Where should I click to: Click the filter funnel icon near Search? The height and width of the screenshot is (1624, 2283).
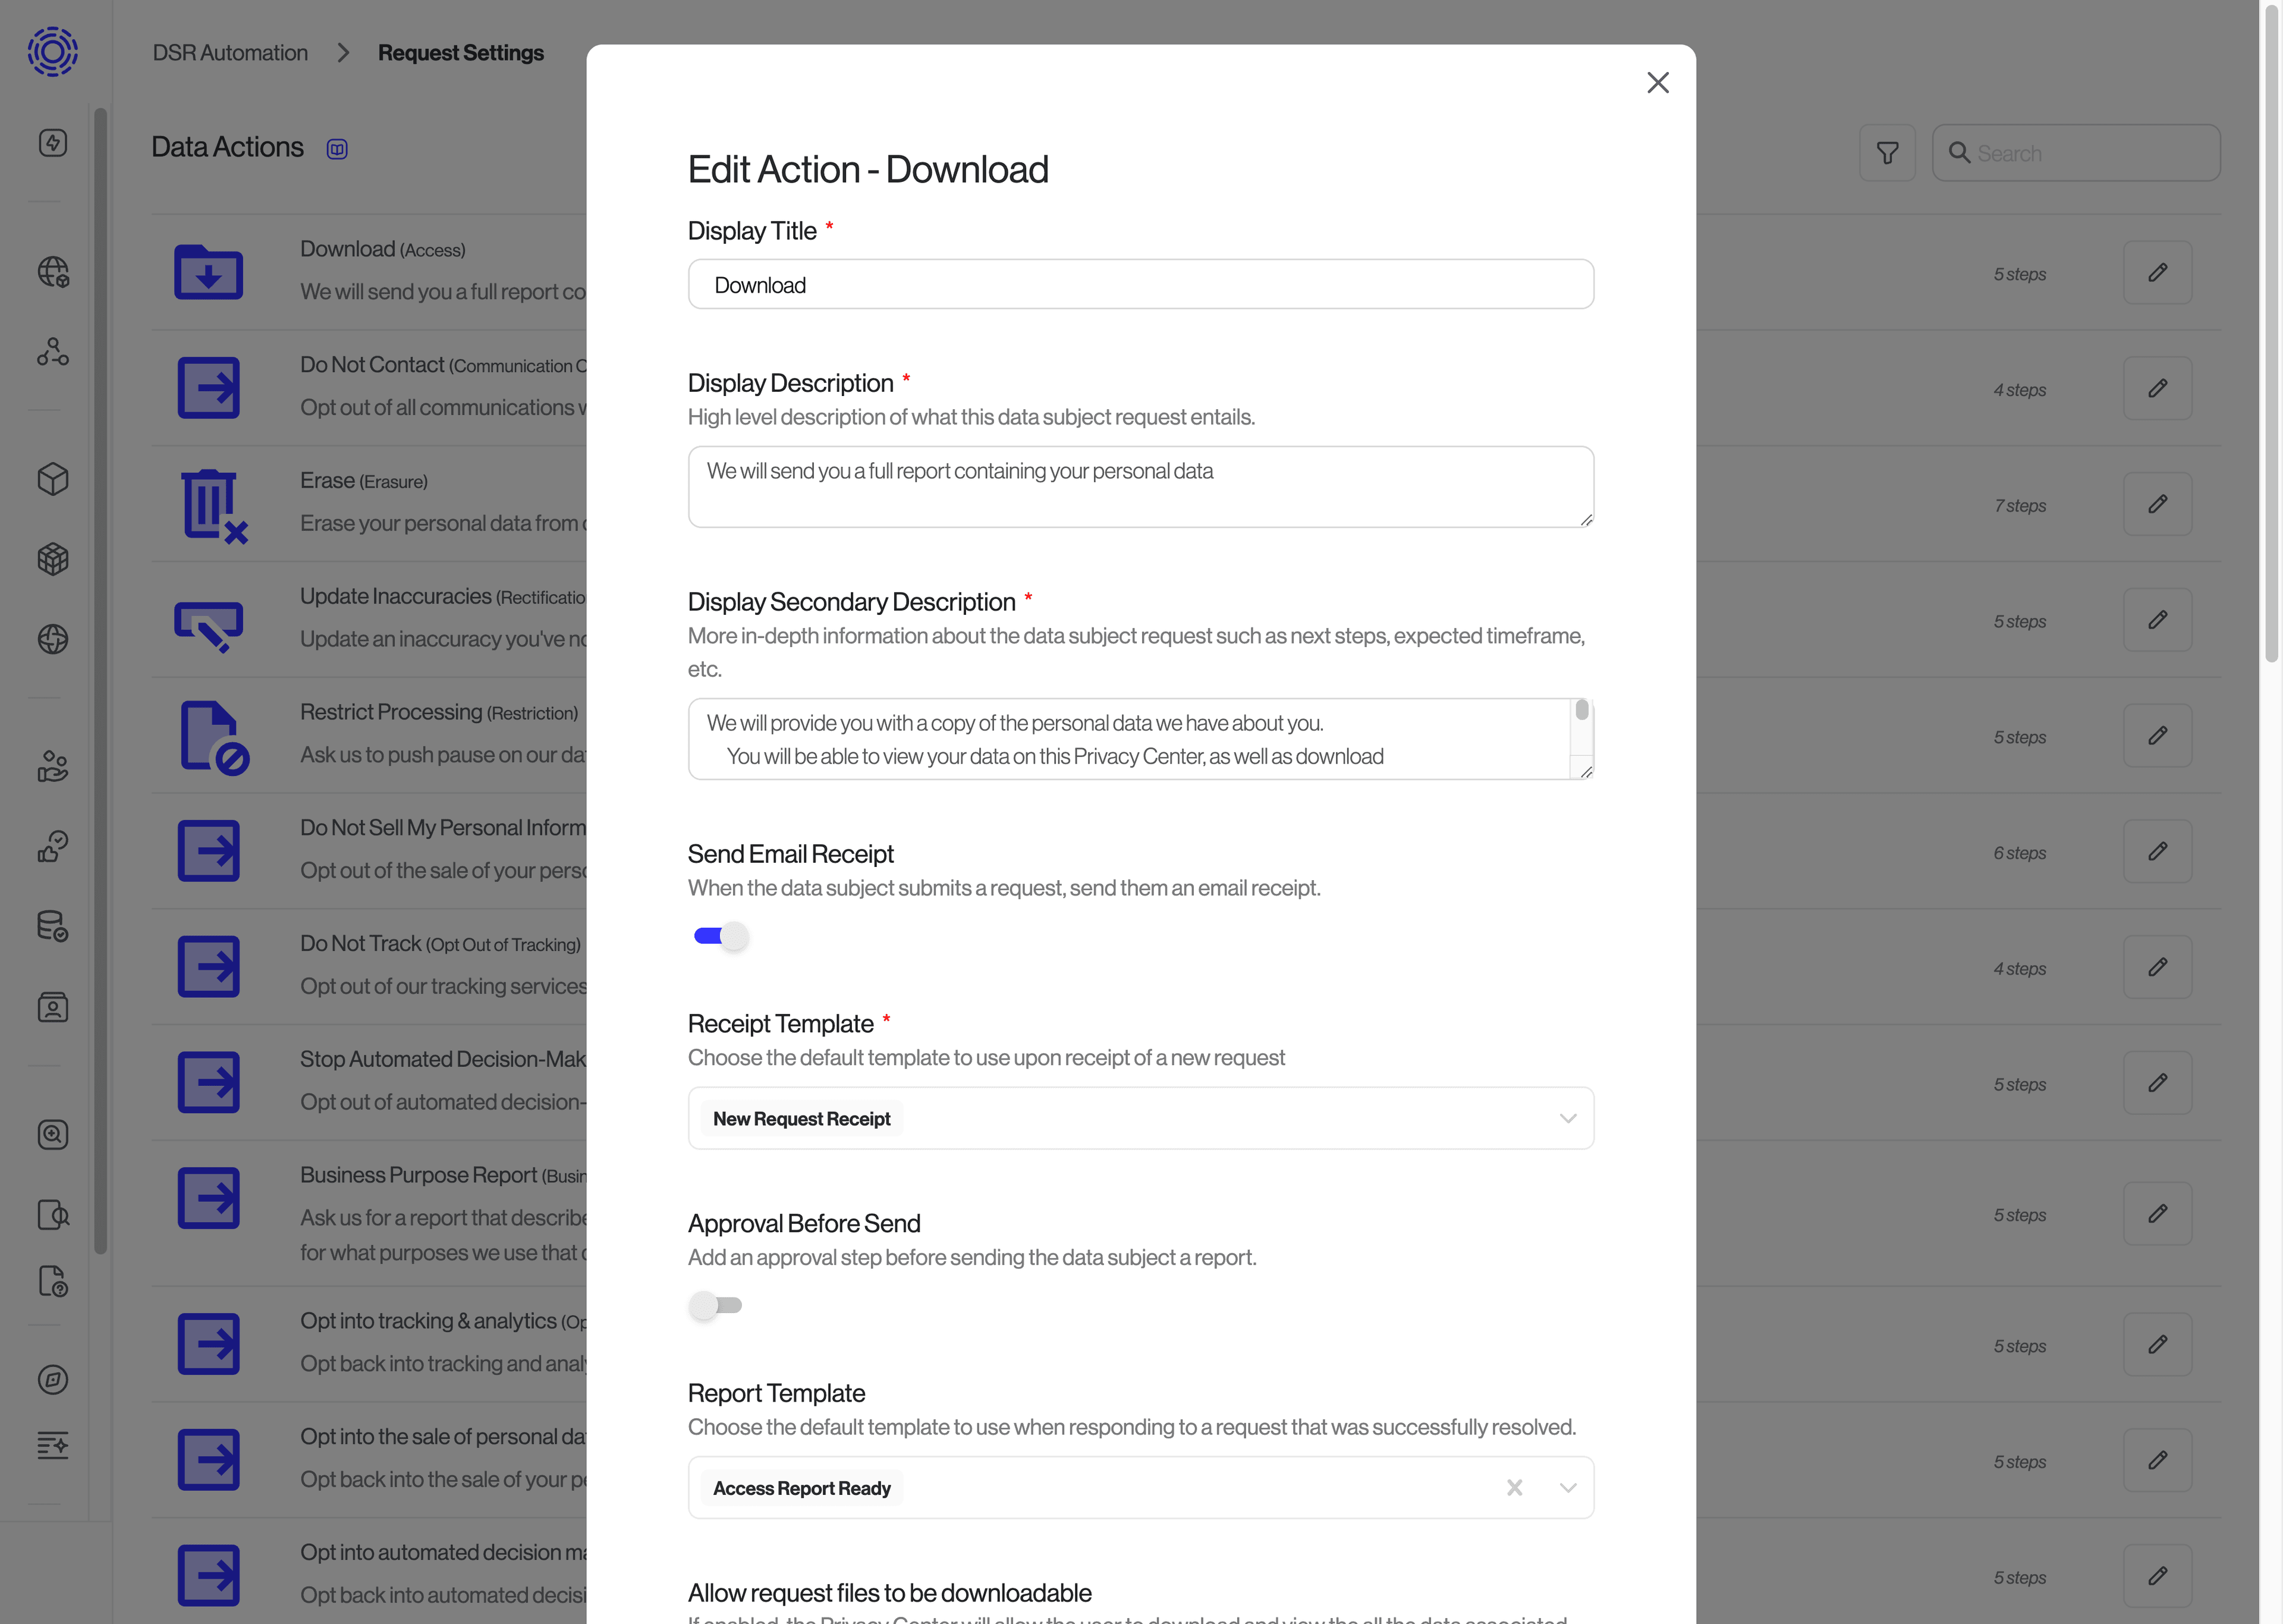[1888, 152]
